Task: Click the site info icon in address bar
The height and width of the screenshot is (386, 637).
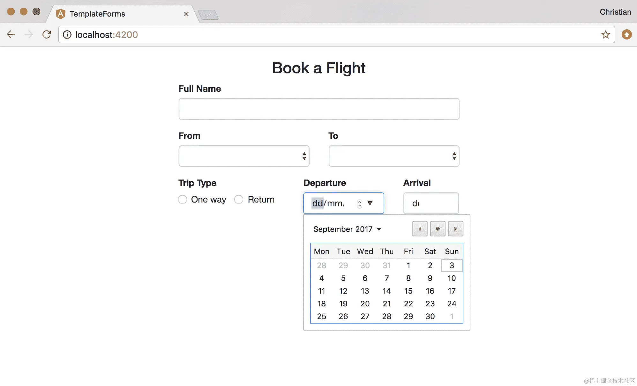Action: click(x=67, y=34)
